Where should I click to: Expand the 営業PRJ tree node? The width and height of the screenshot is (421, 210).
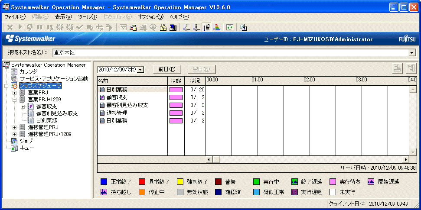click(x=14, y=93)
